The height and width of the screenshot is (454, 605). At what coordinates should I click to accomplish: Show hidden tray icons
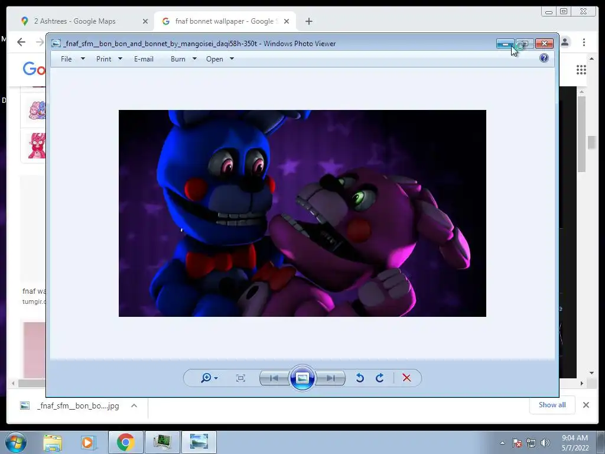pyautogui.click(x=502, y=443)
